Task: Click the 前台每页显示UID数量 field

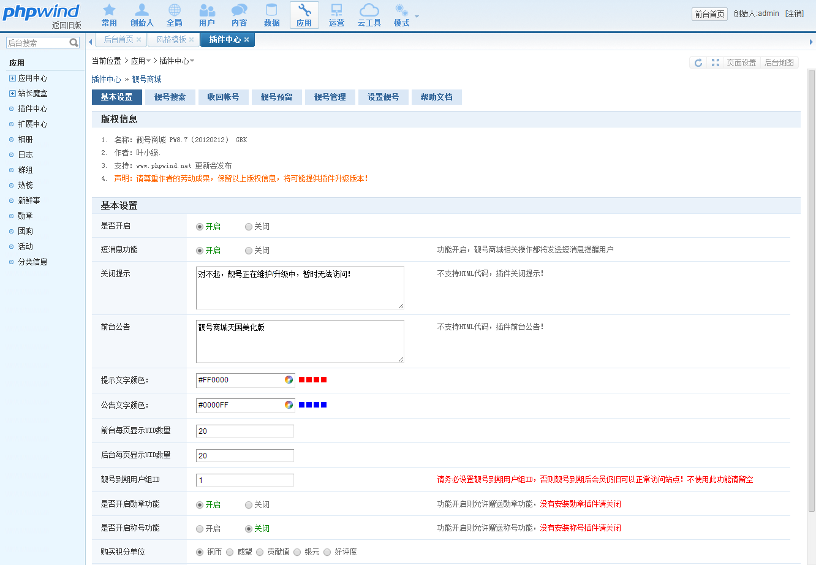Action: (245, 431)
